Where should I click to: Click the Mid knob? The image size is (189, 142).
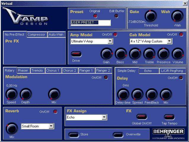point(135,54)
